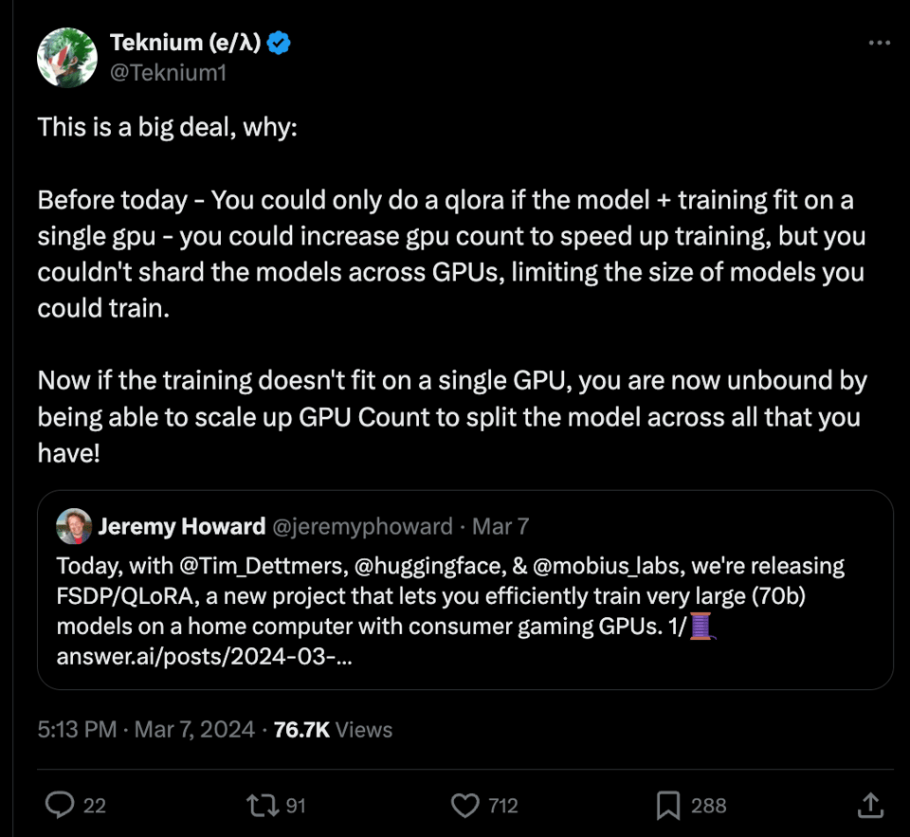This screenshot has width=910, height=837.
Task: Open Jeremy Howard's name in quoted tweet
Action: click(x=181, y=526)
